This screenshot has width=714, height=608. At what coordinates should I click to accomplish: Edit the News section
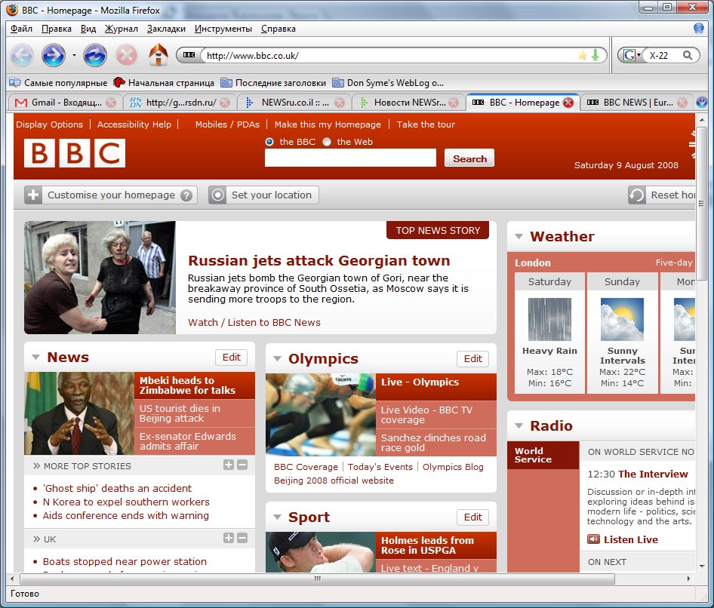[231, 358]
